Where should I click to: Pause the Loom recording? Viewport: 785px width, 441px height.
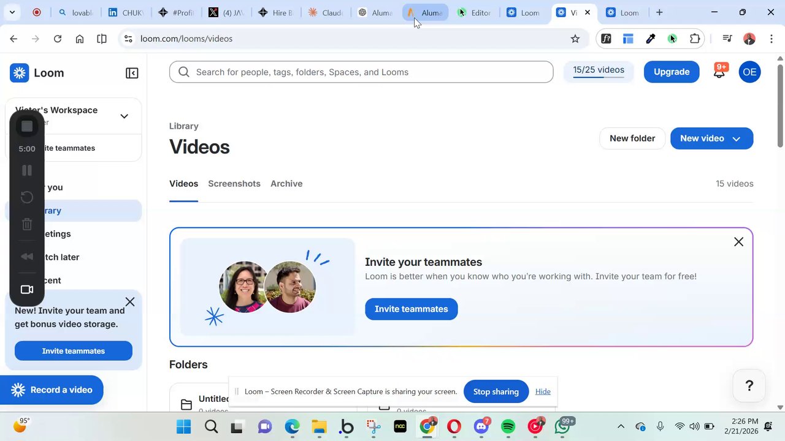[27, 170]
